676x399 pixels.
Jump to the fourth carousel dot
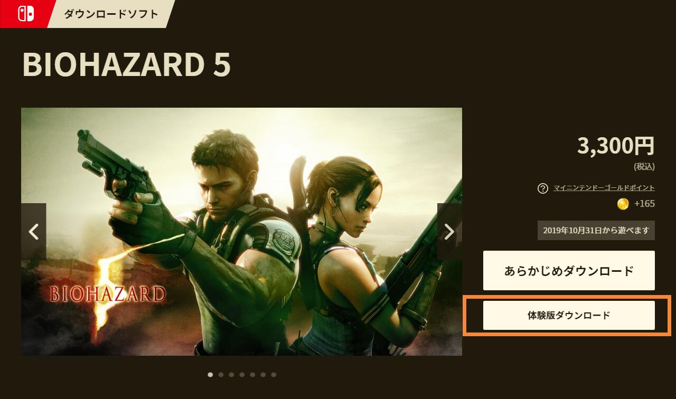point(242,375)
